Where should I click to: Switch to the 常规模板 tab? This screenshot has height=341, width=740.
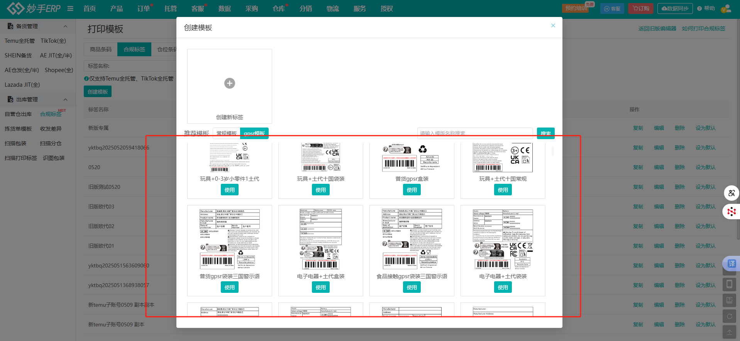tap(227, 133)
